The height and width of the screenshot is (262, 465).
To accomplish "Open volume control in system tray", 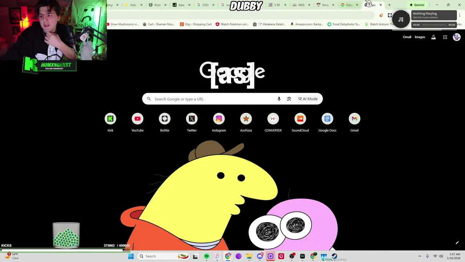I will pos(441,256).
